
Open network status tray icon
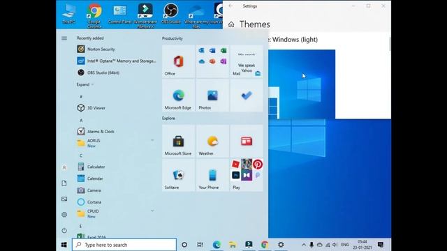pos(328,245)
